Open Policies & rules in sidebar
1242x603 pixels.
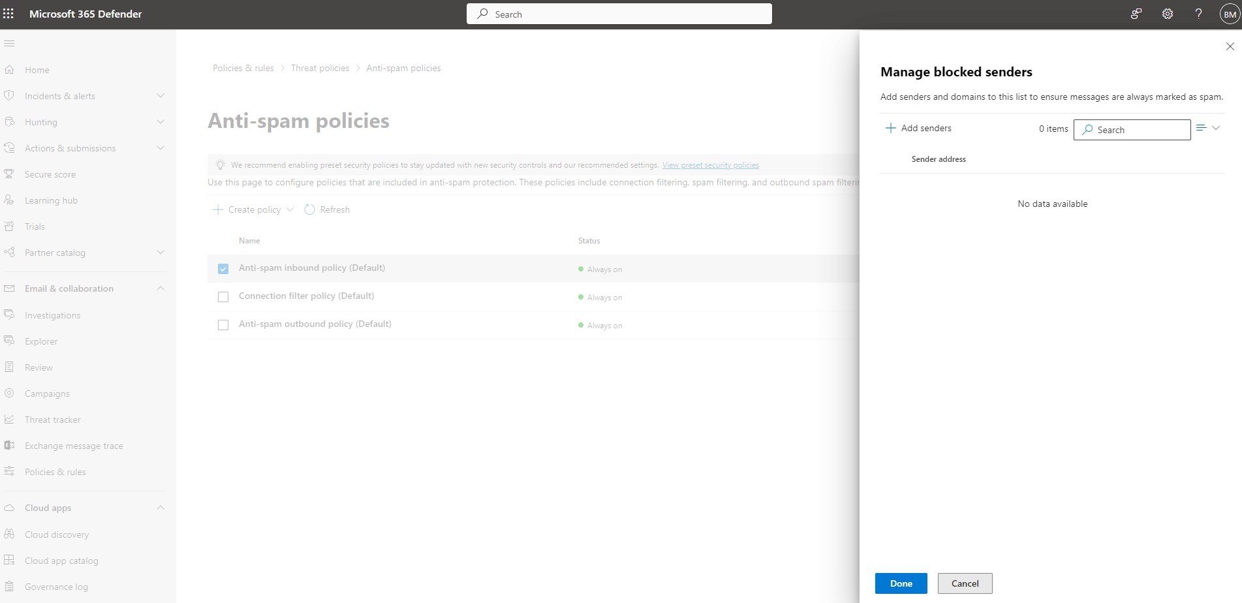click(55, 472)
